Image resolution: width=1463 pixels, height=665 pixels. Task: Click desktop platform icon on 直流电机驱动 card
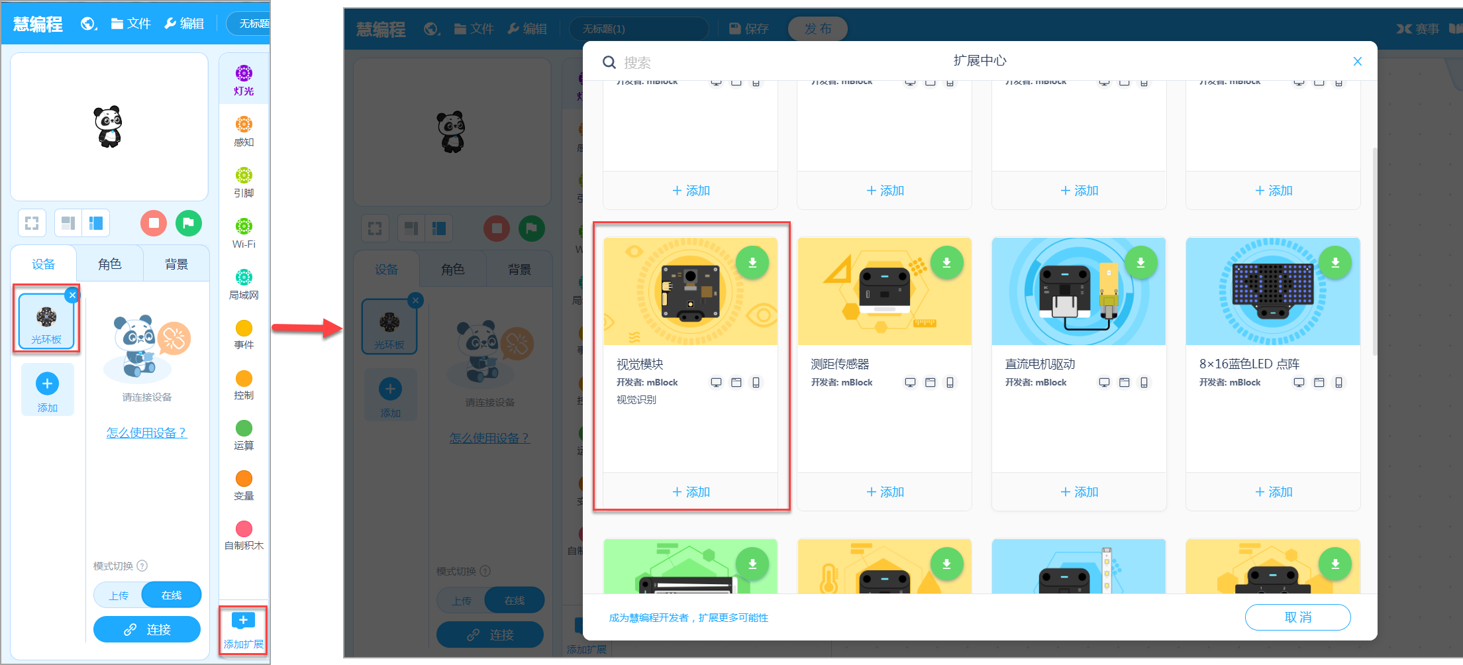(x=1104, y=382)
